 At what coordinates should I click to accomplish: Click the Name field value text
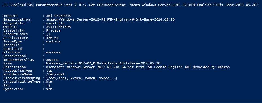[x=103, y=63]
